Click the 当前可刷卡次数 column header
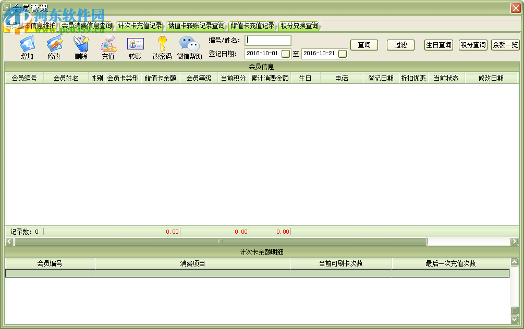Viewport: 524px width, 329px height. (x=341, y=263)
